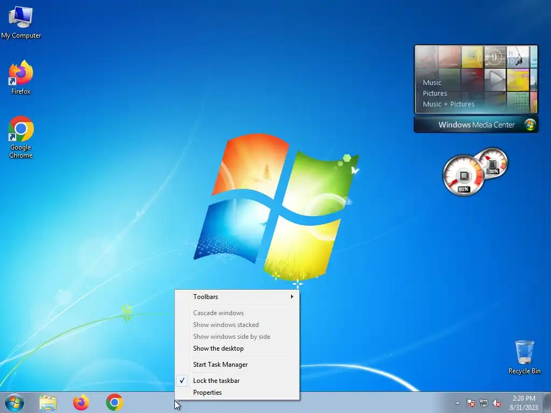This screenshot has width=551, height=413.
Task: Open taskbar Properties from the menu
Action: tap(237, 393)
